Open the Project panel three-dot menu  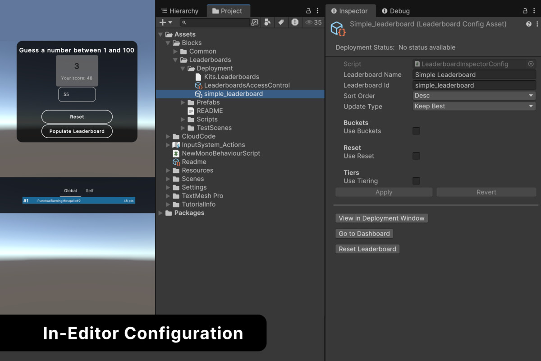pyautogui.click(x=318, y=11)
